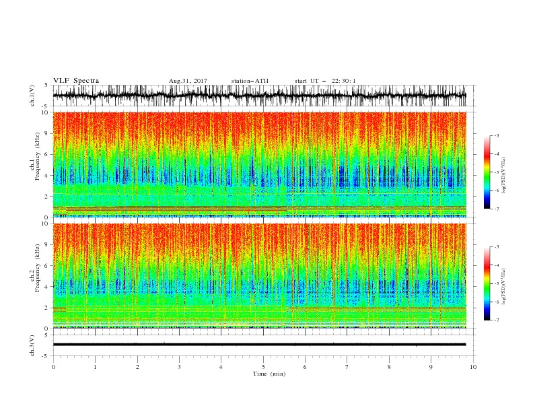Select the ch.2 colorbar "log(PSD)(V²/Hz)" label
Screen dimensions: 533x412
click(504, 287)
